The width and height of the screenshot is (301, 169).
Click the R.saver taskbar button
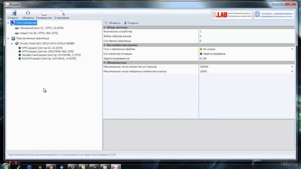(116, 167)
